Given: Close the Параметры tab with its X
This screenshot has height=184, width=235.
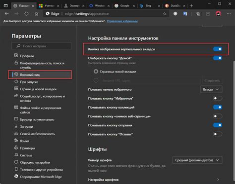Looking at the screenshot, I should pos(33,6).
